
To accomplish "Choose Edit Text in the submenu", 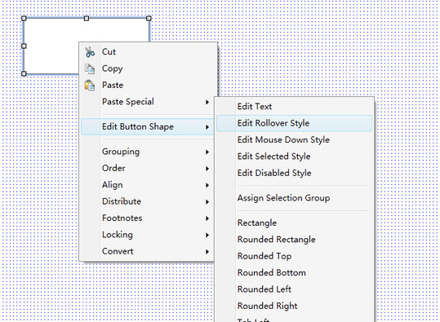I will 295,107.
